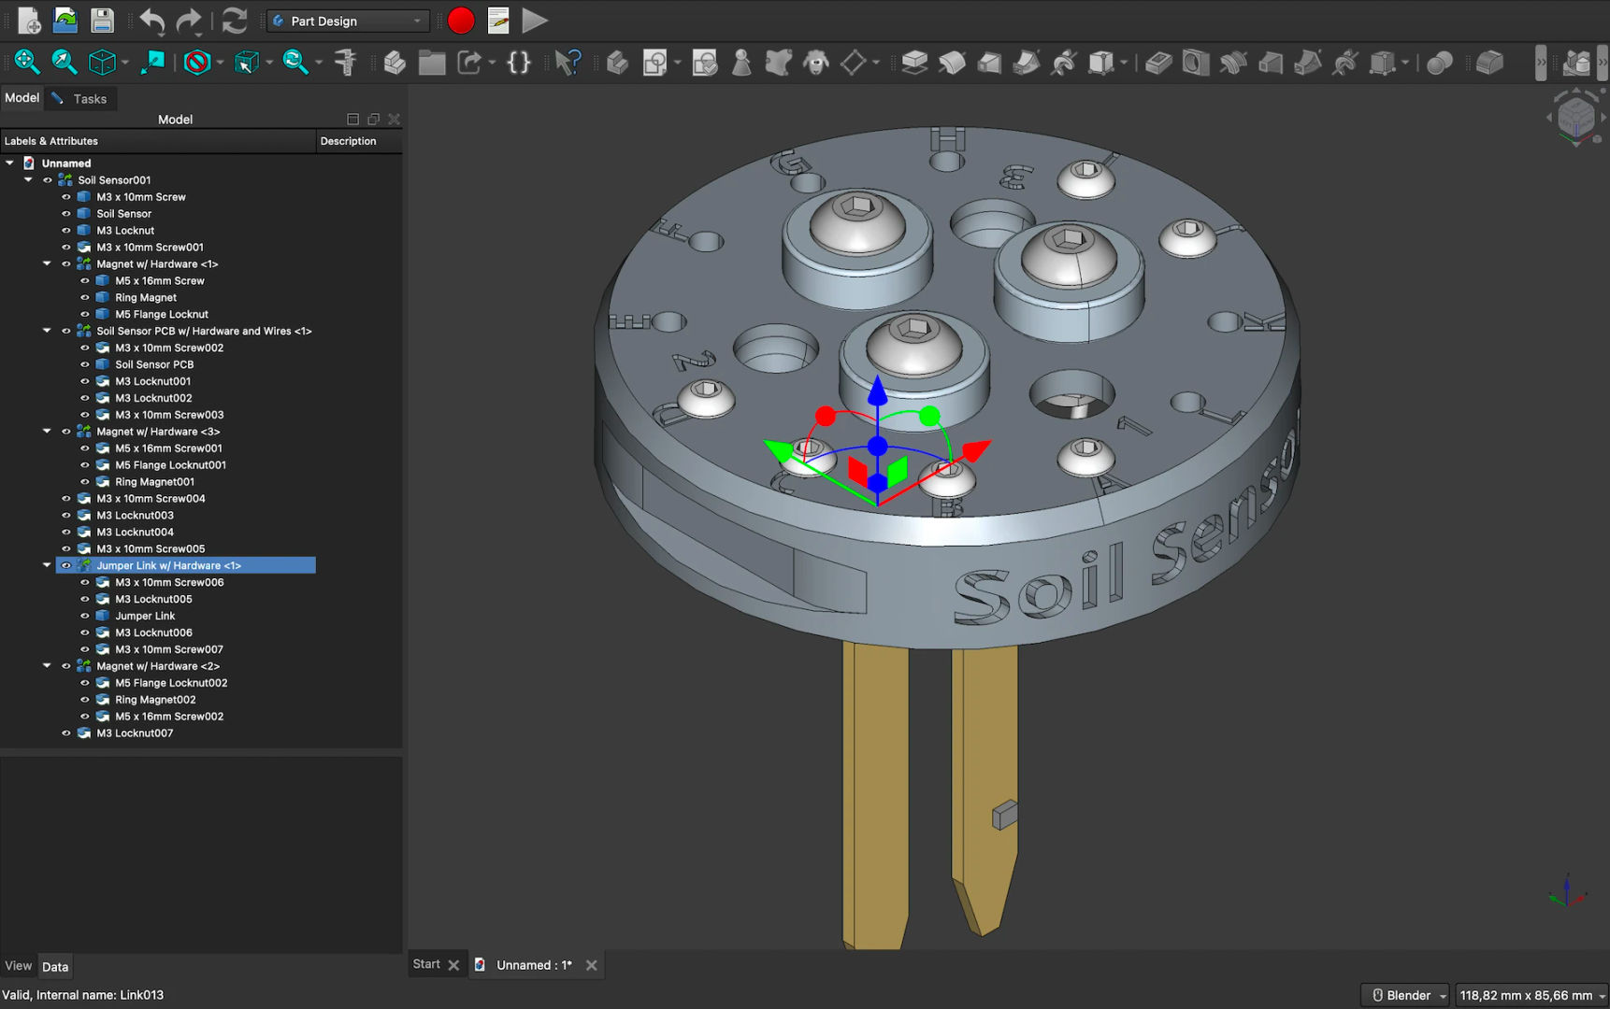
Task: Redo the last action
Action: pyautogui.click(x=189, y=20)
